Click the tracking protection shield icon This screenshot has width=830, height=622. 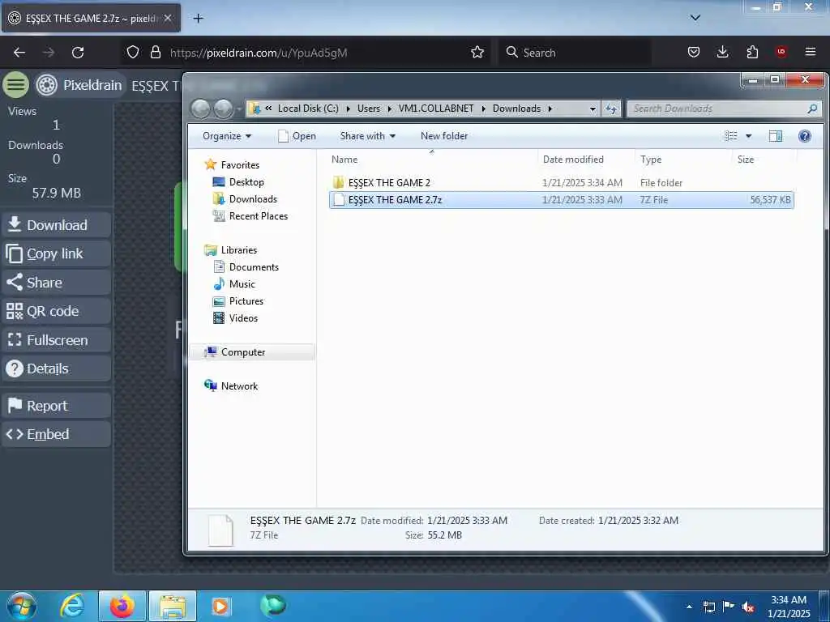click(133, 53)
